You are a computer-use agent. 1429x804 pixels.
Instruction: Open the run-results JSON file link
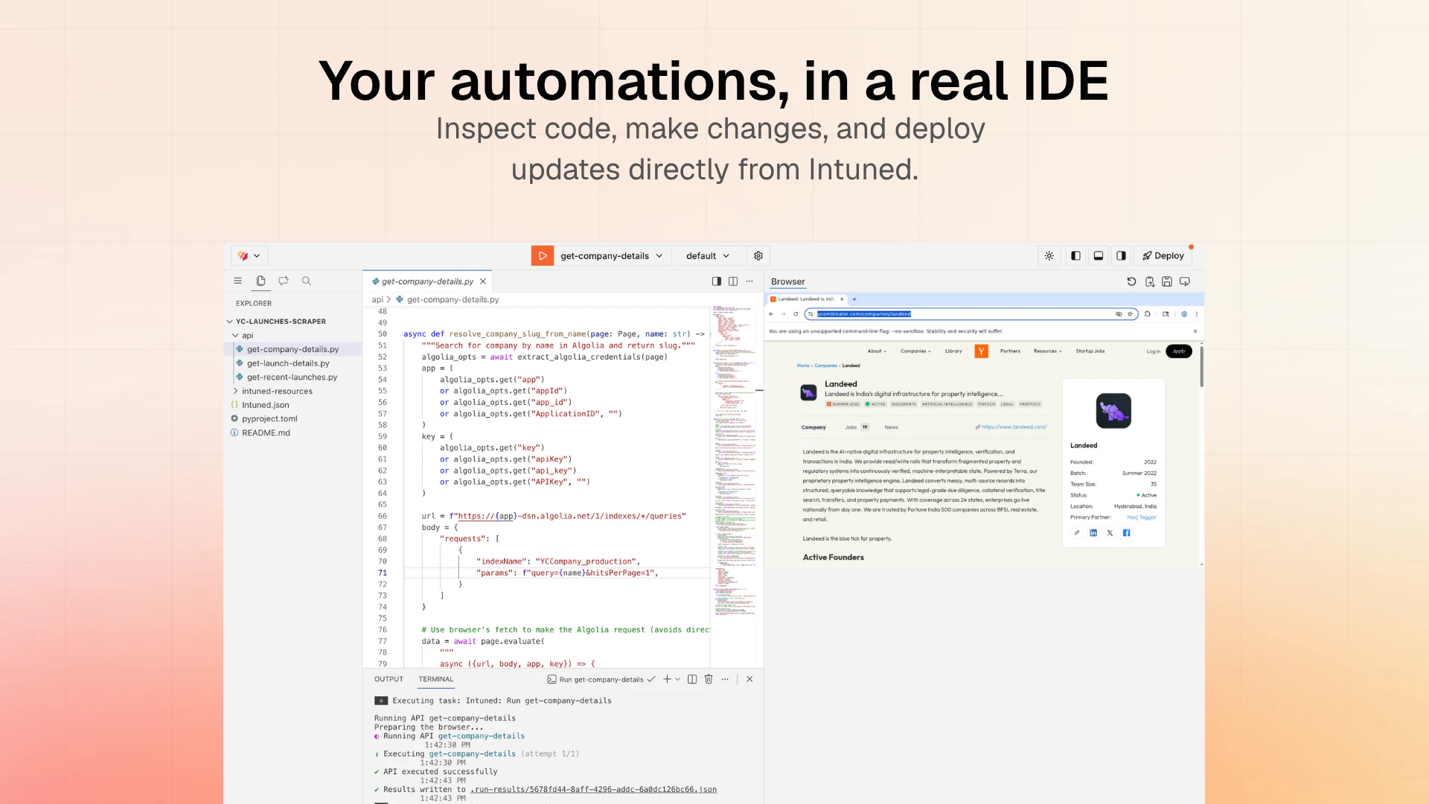pos(593,789)
